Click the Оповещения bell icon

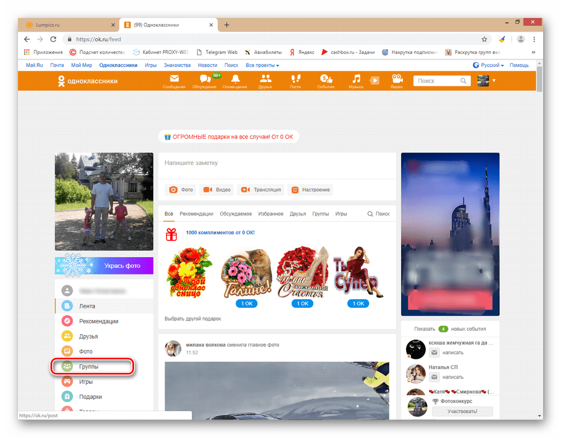tap(234, 81)
